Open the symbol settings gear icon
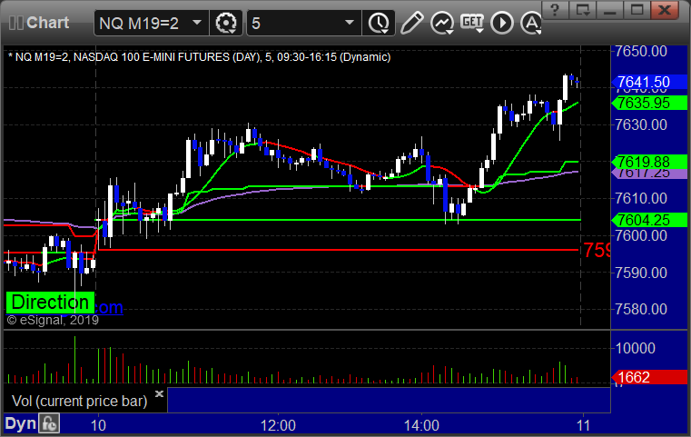The height and width of the screenshot is (437, 691). pyautogui.click(x=226, y=23)
